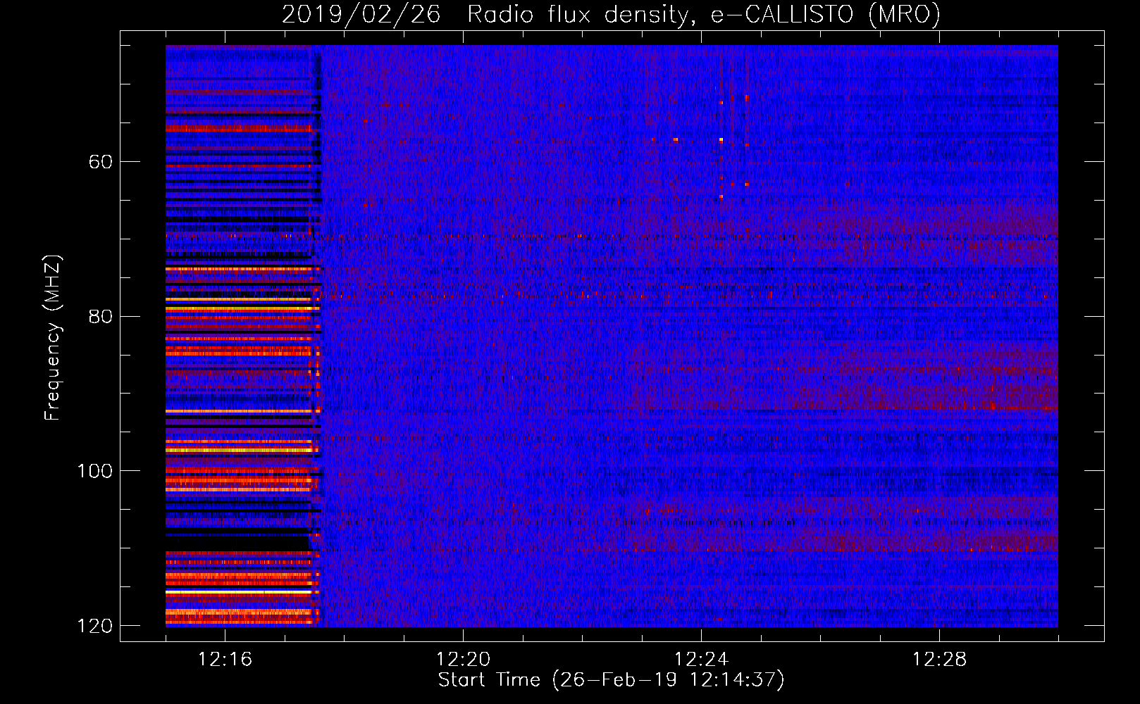Select the 12:28 time tick label
This screenshot has height=704, width=1140.
point(939,660)
